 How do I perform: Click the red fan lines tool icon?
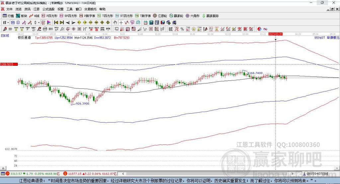click(122, 29)
